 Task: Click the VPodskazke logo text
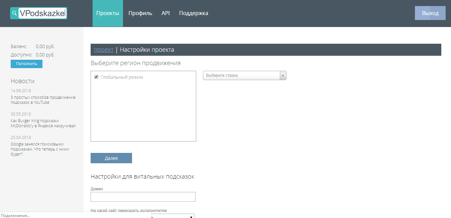pos(42,13)
